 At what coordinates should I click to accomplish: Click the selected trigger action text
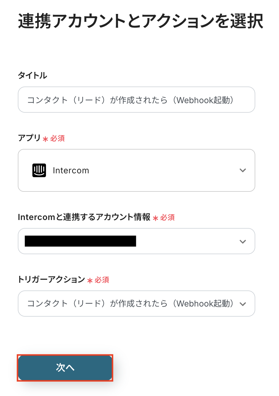pyautogui.click(x=131, y=304)
